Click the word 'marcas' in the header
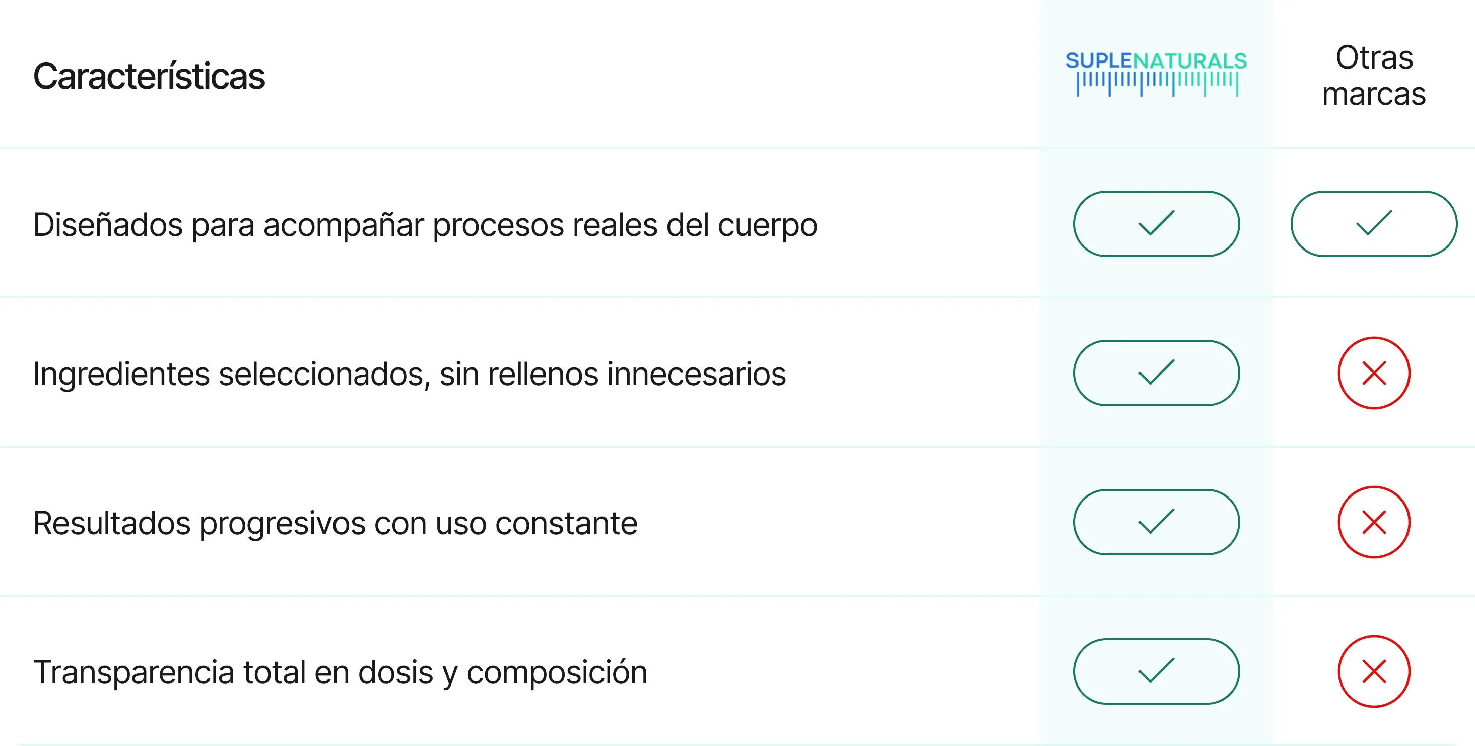1475x746 pixels. 1374,95
